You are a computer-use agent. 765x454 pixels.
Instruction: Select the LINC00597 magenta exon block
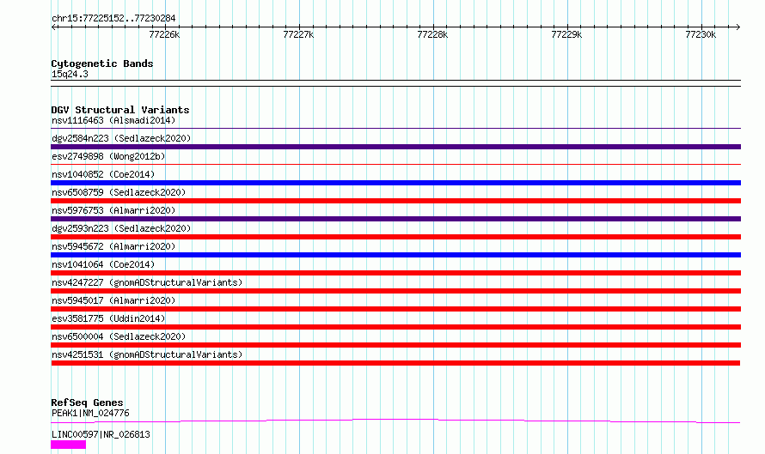click(x=68, y=445)
